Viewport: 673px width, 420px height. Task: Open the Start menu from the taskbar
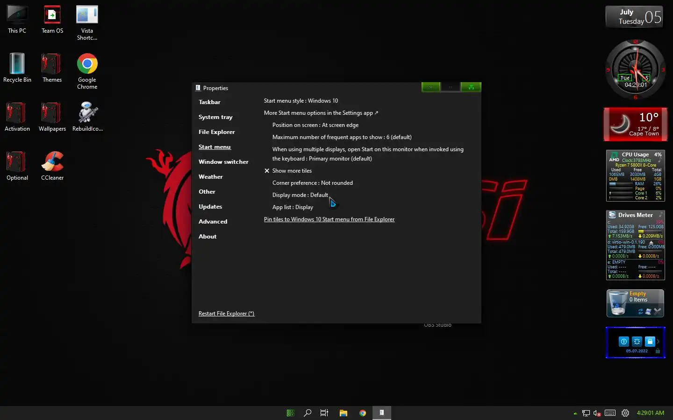coord(290,413)
